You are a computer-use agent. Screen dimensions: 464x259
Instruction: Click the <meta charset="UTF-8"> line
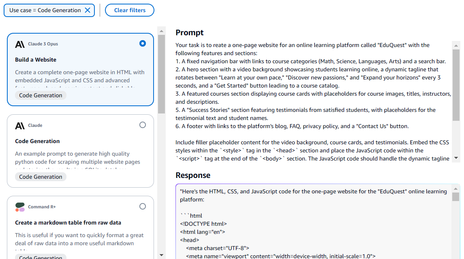tap(218, 248)
